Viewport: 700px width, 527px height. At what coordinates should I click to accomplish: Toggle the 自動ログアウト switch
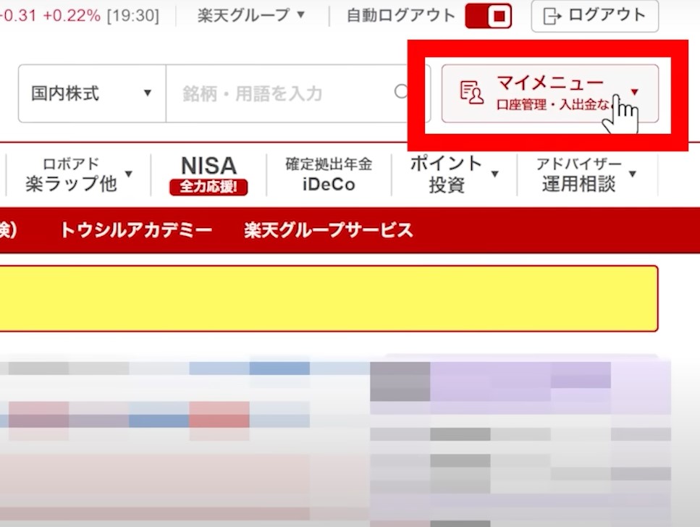pos(488,16)
